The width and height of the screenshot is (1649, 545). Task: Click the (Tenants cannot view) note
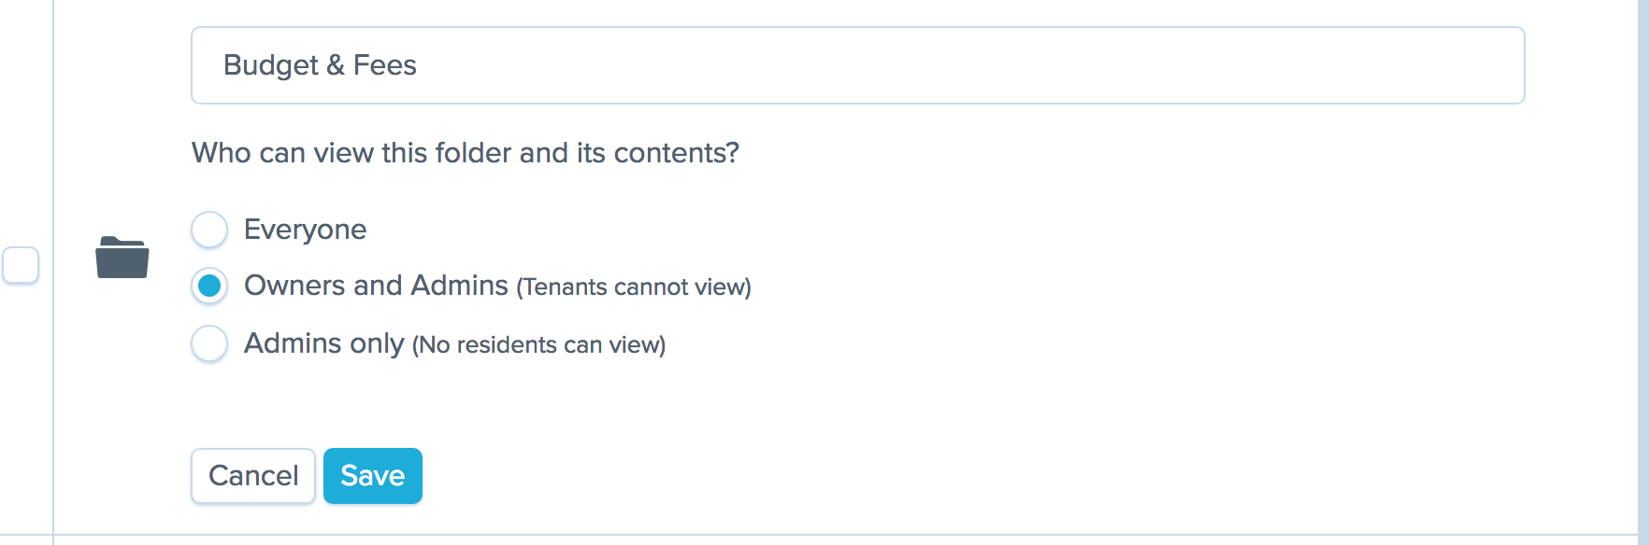click(634, 287)
